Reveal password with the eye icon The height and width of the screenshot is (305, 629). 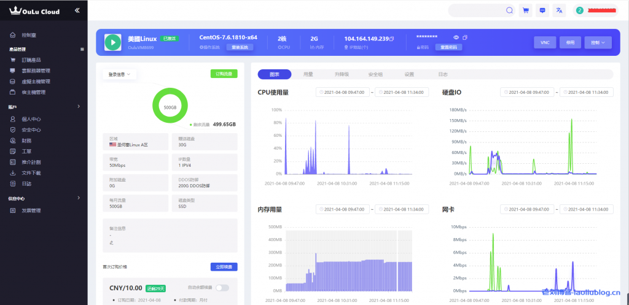pos(456,37)
